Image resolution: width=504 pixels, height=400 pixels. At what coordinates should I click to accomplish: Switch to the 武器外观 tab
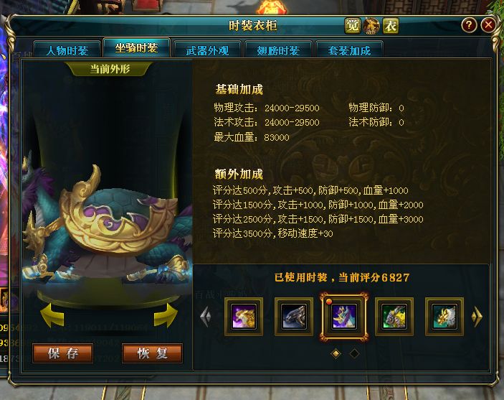(207, 50)
